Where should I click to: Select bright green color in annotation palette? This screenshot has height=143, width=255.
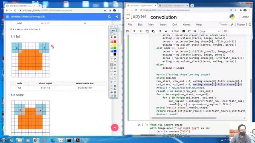coord(115,48)
